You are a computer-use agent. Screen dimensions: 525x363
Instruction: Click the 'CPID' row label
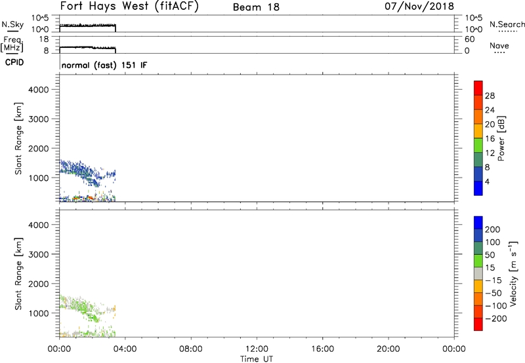click(x=14, y=62)
